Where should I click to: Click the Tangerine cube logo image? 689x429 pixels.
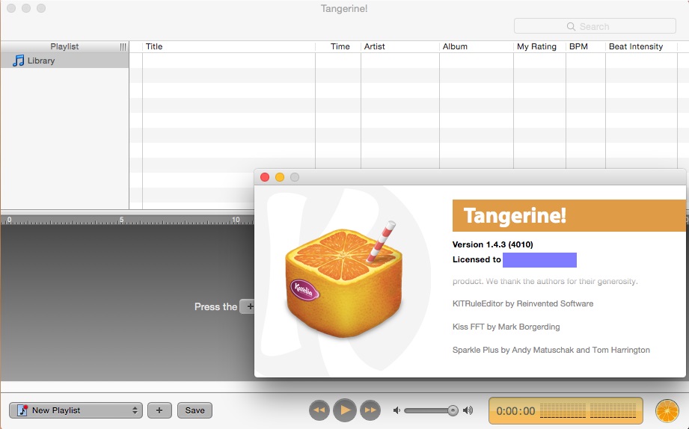click(x=343, y=280)
